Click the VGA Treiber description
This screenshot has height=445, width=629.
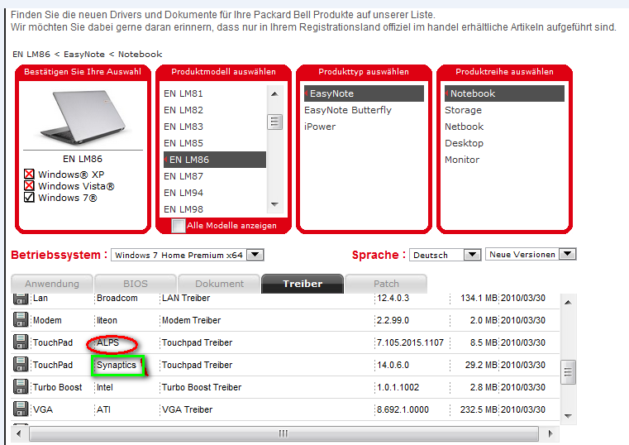pos(187,409)
